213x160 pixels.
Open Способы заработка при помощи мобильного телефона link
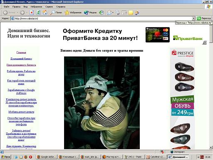[x=21, y=121]
